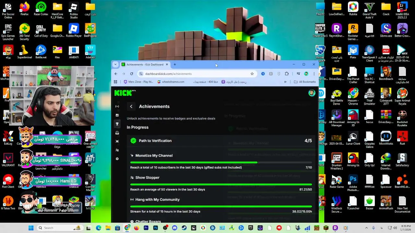Open the All Bookmarks folder
Image resolution: width=415 pixels, height=233 pixels.
click(304, 82)
